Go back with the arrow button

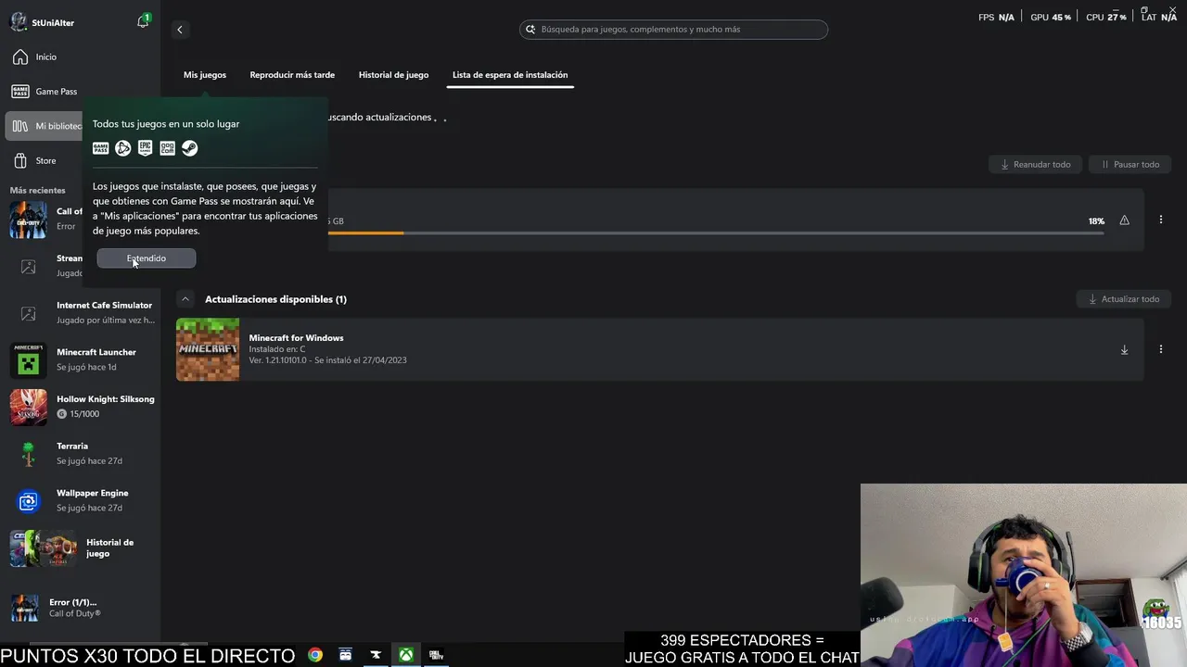180,30
